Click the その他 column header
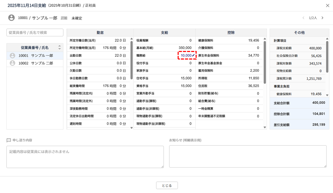The width and height of the screenshot is (333, 193). [299, 32]
